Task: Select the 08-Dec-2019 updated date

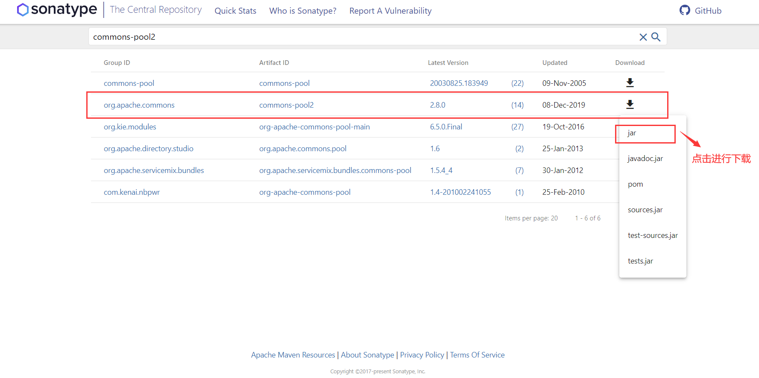Action: [x=564, y=105]
